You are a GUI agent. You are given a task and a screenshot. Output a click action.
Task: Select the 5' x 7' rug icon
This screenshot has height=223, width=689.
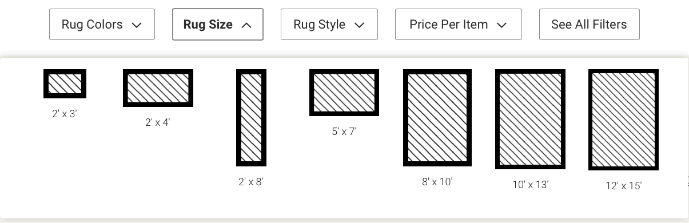click(x=344, y=93)
